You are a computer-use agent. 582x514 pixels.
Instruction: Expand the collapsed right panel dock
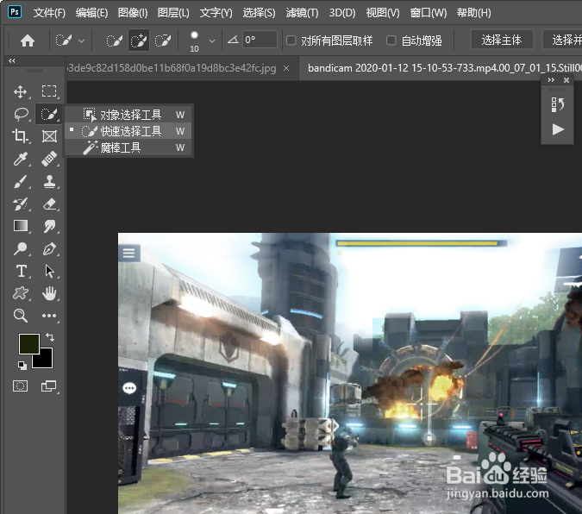point(551,80)
